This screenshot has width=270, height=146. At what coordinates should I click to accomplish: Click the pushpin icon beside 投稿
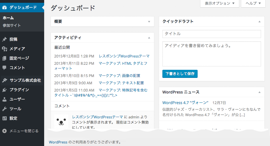click(4, 39)
